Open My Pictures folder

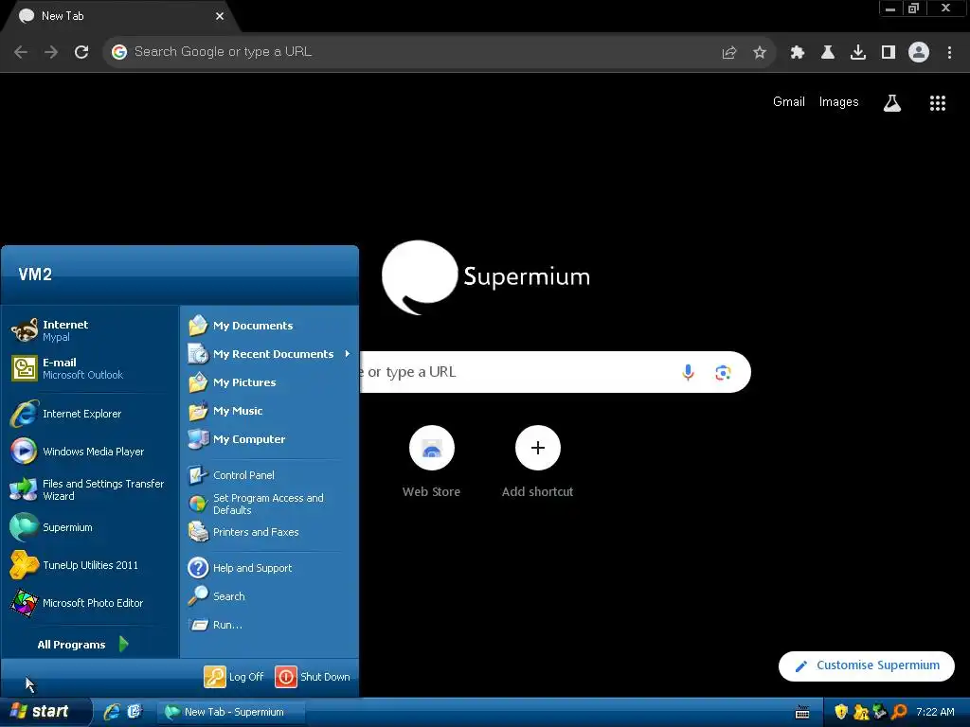point(270,382)
